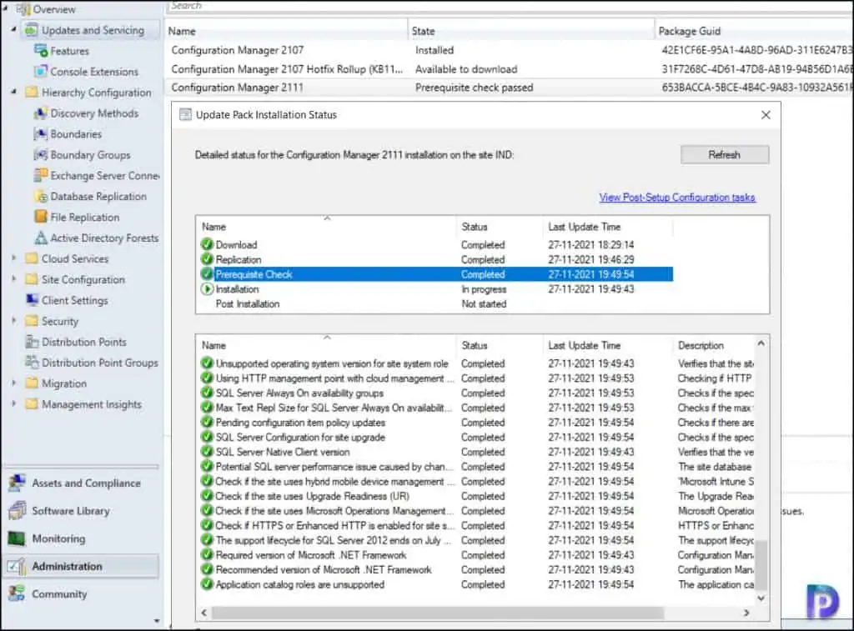Viewport: 854px width, 631px height.
Task: Click Management Insights folder icon
Action: point(33,404)
